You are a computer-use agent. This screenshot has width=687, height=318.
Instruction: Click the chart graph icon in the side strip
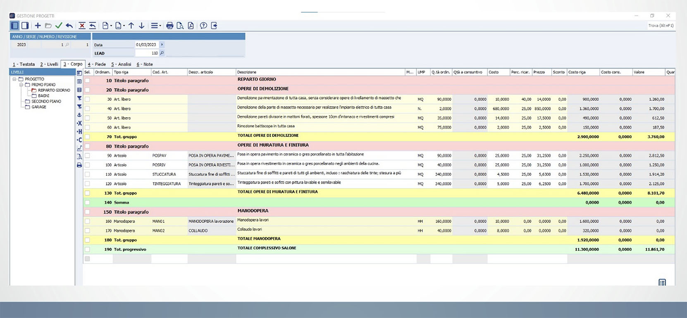pos(79,148)
